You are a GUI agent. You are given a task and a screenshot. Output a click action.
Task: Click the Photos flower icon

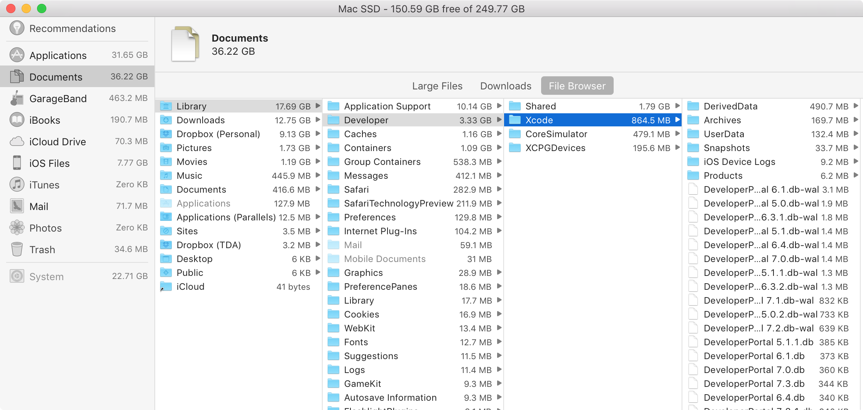17,228
